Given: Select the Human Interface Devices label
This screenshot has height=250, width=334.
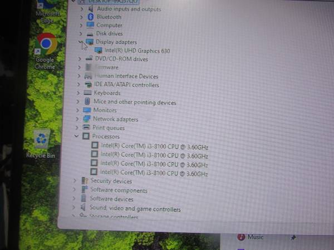Looking at the screenshot, I should [126, 76].
